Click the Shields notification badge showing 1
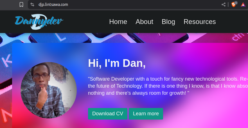The width and height of the screenshot is (248, 128). [236, 3]
